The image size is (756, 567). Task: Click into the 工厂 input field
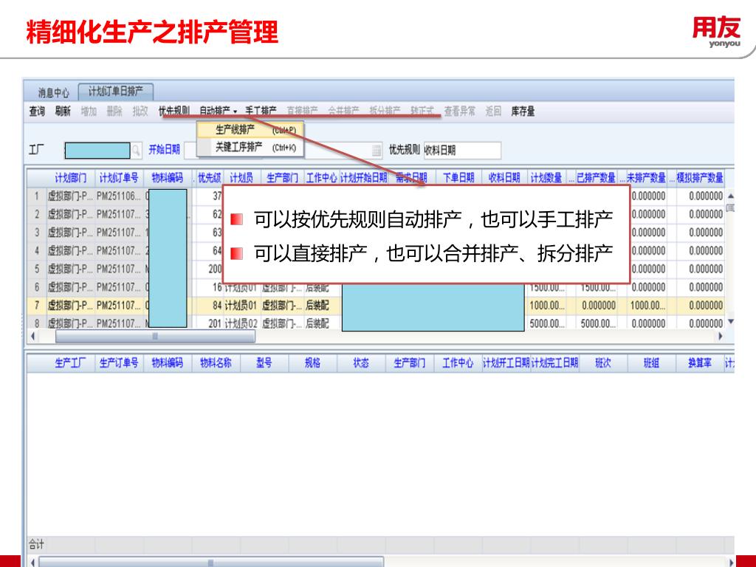point(97,151)
